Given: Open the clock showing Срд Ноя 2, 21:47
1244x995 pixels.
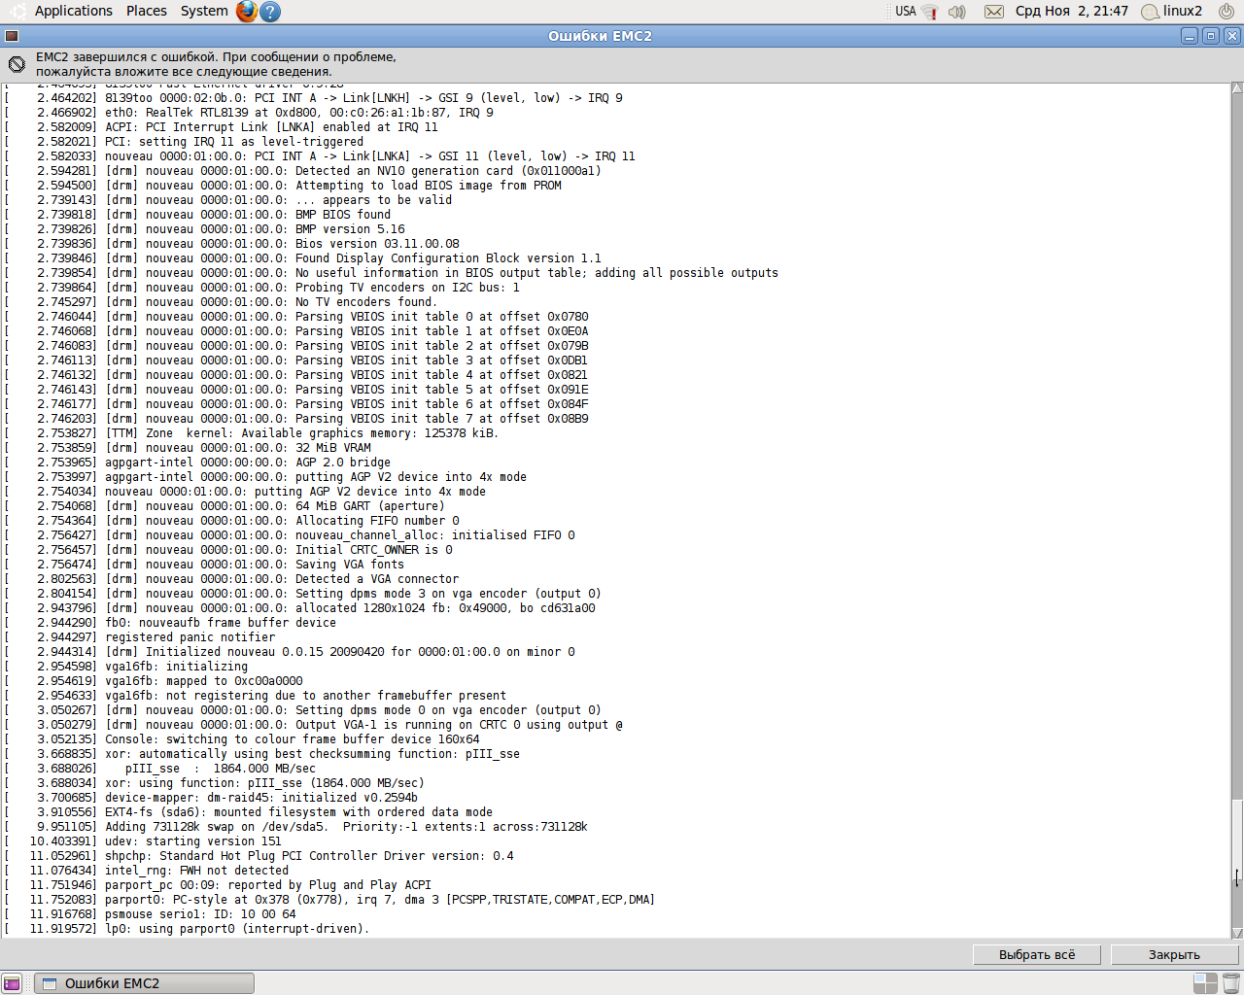Looking at the screenshot, I should pos(1072,12).
